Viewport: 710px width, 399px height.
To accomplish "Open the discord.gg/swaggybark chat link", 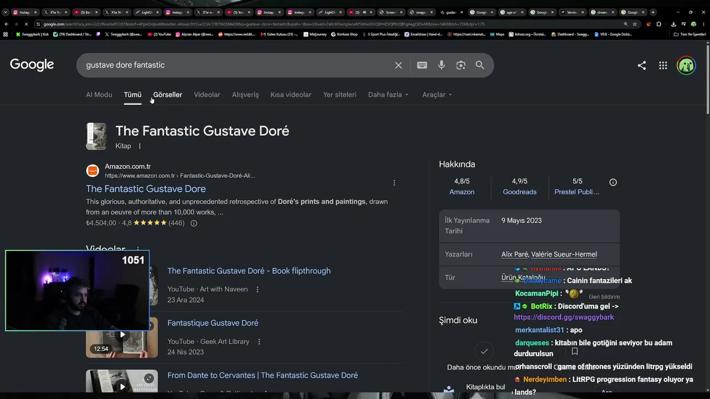I will (x=564, y=318).
